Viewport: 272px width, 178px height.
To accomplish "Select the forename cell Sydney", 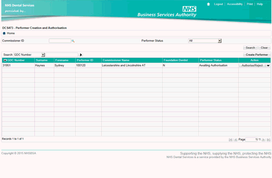I will point(65,65).
